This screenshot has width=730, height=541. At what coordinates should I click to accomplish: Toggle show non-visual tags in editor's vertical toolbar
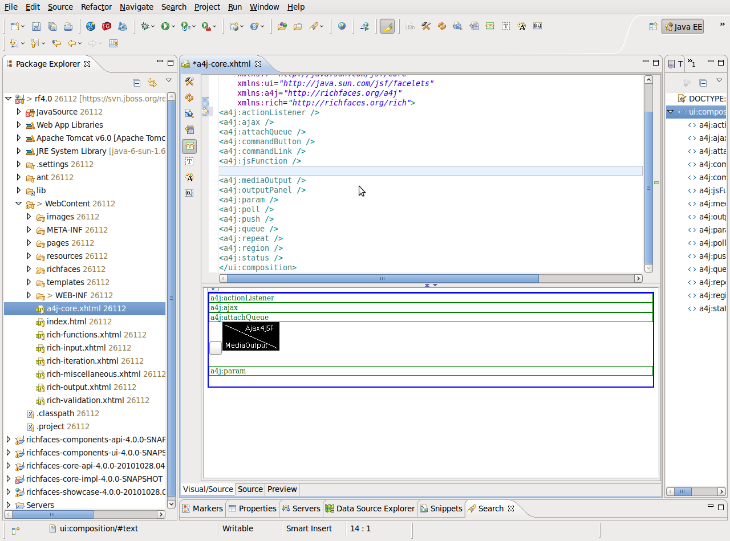pyautogui.click(x=189, y=146)
